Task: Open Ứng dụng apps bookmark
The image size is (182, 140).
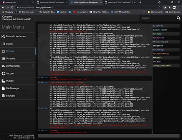Action: coord(8,12)
